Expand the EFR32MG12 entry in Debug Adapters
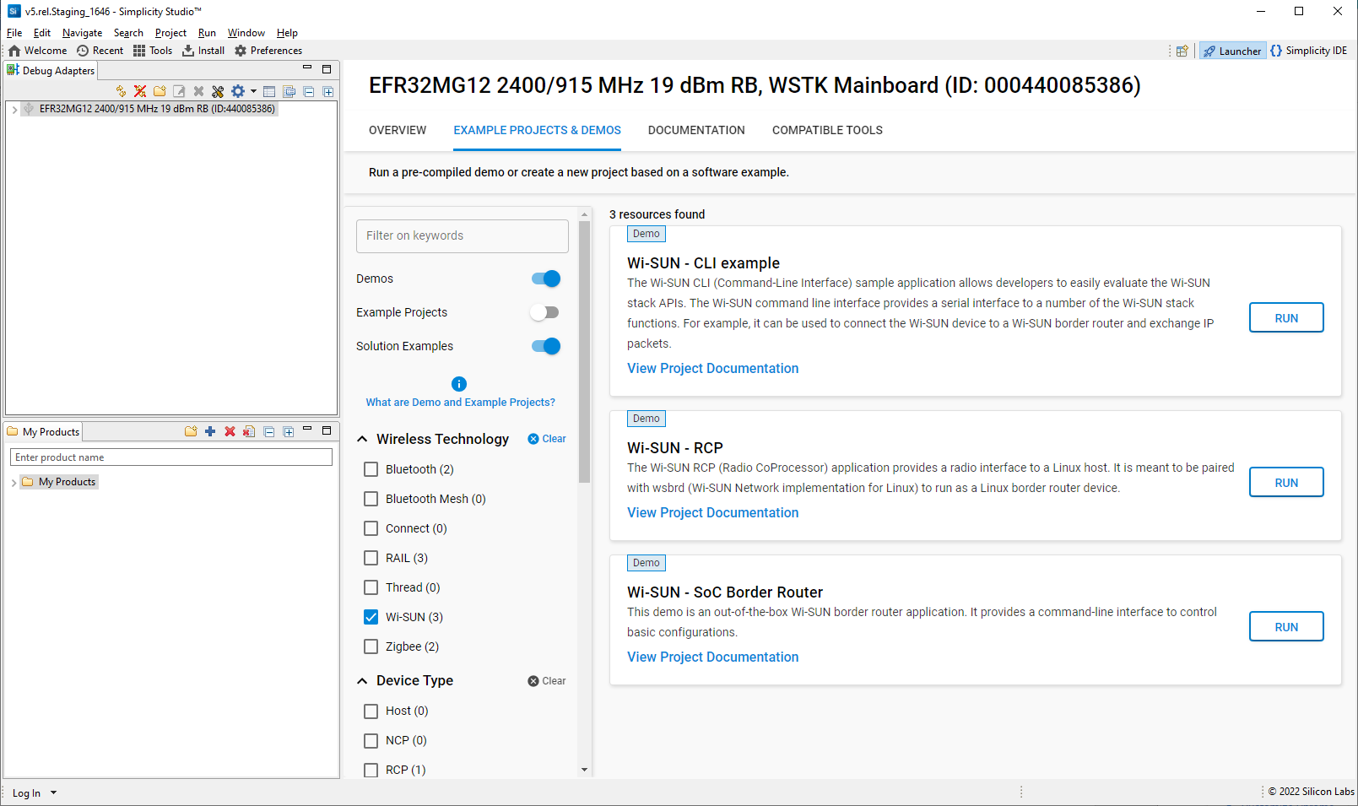 pyautogui.click(x=14, y=109)
